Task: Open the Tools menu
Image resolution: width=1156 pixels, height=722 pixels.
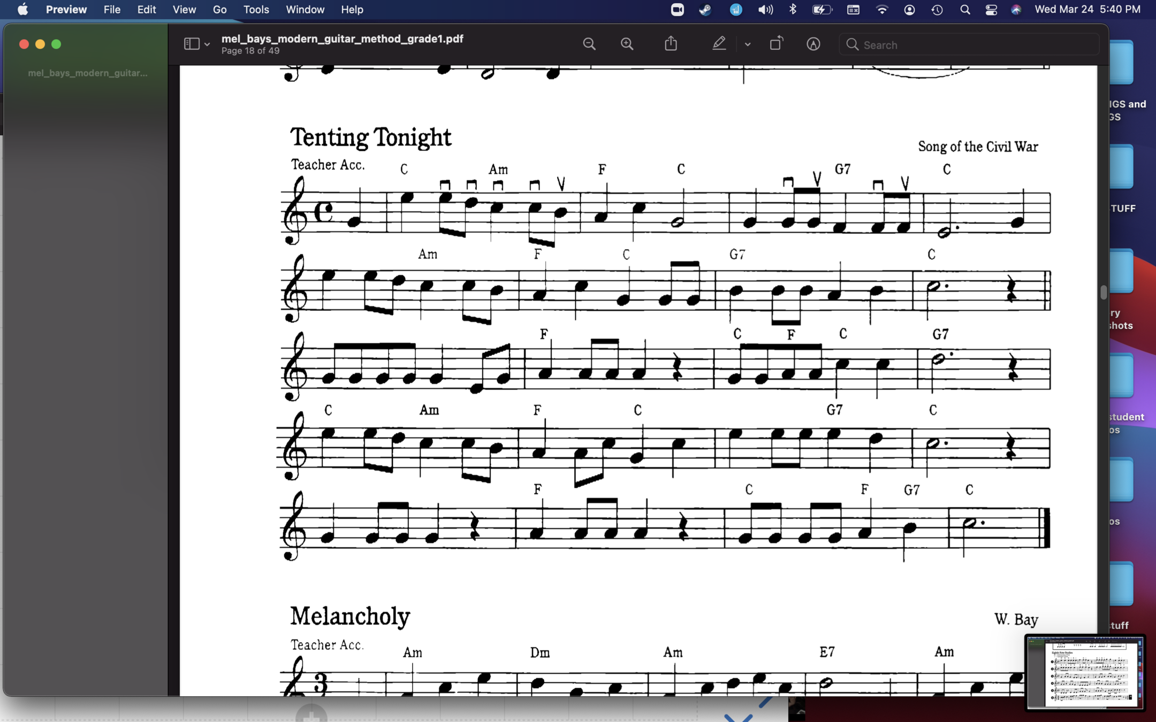Action: click(x=256, y=10)
